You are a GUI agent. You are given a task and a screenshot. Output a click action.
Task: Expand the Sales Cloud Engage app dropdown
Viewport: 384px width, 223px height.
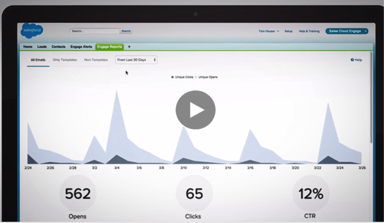(x=365, y=31)
